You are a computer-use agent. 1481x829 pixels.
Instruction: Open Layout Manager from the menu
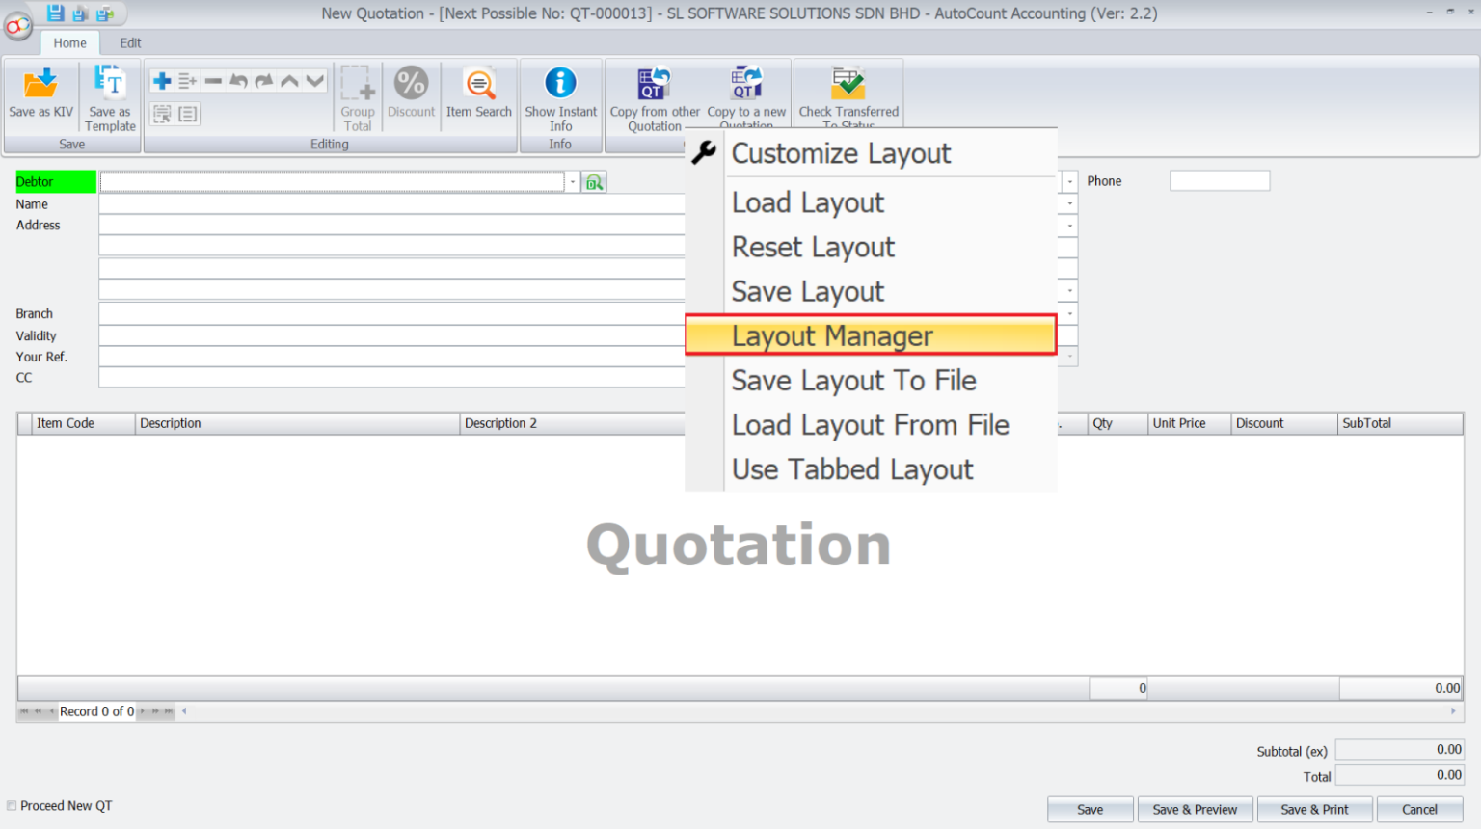point(871,335)
